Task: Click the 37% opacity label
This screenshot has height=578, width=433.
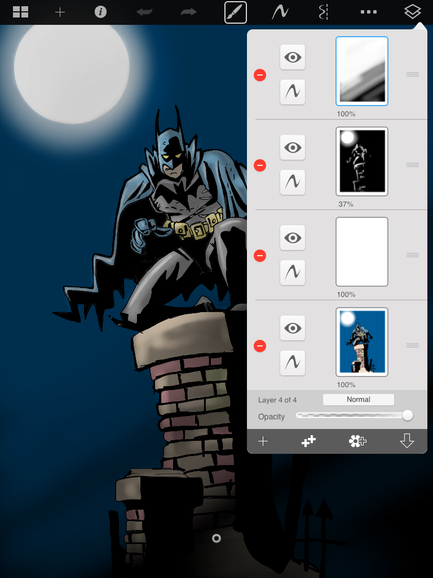Action: pos(346,204)
